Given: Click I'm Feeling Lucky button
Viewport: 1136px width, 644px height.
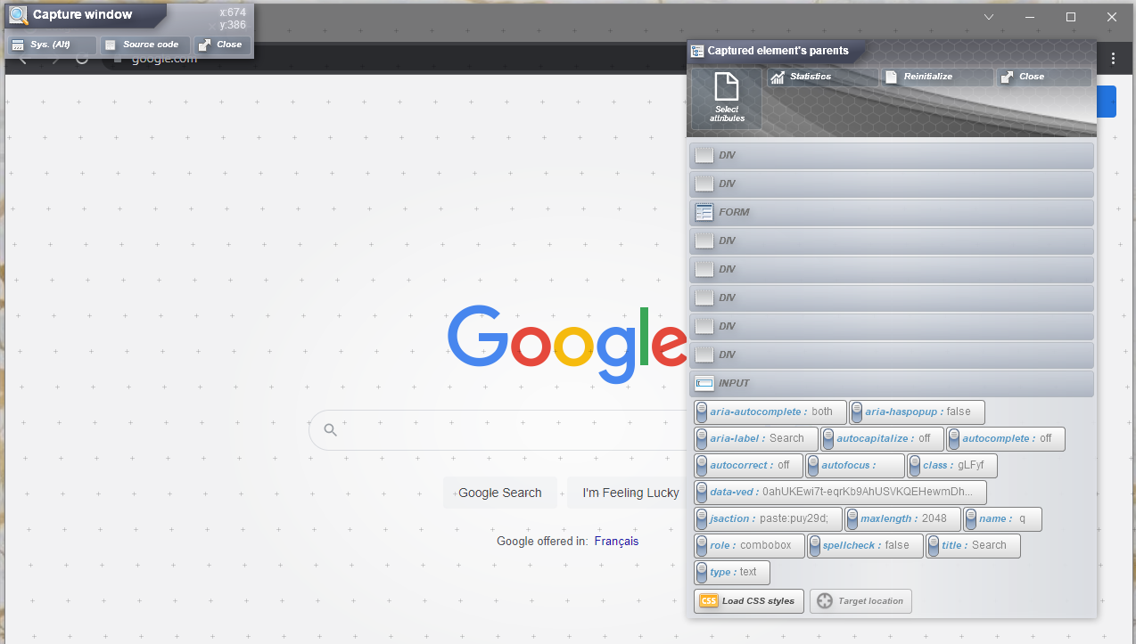Looking at the screenshot, I should 627,493.
